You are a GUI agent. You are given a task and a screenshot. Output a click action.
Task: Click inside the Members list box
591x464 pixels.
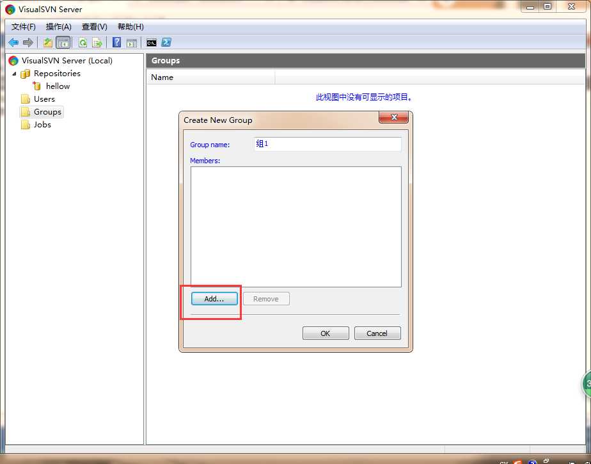click(296, 227)
